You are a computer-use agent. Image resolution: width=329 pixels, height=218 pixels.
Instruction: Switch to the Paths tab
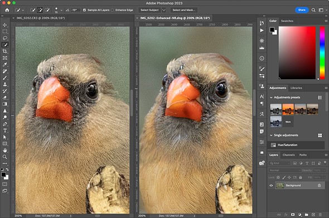tap(303, 155)
